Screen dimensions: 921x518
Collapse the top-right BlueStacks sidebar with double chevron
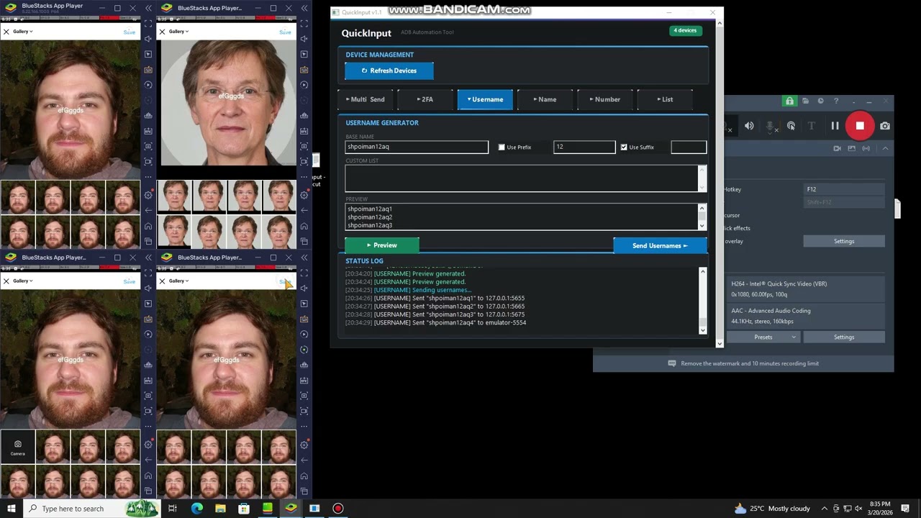coord(304,8)
